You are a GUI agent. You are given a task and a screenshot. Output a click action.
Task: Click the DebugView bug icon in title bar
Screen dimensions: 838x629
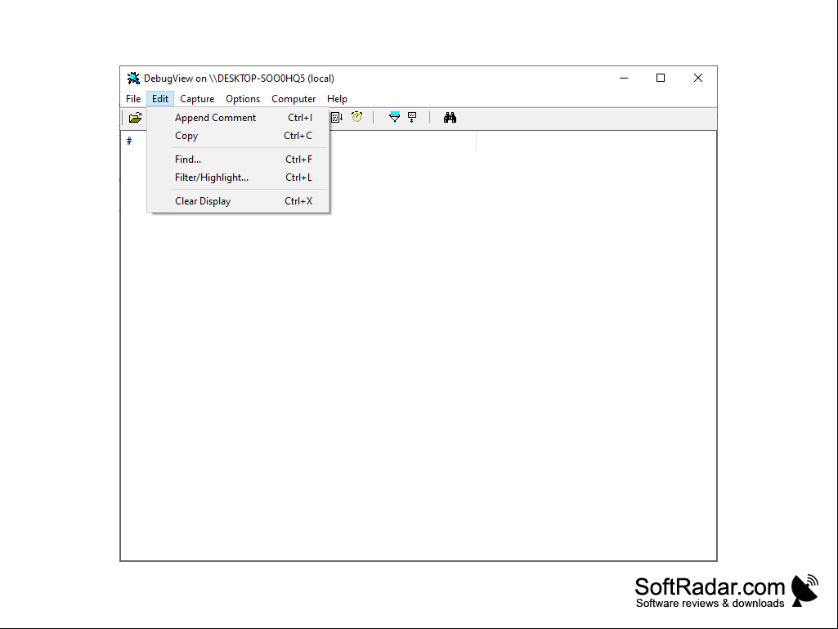[133, 78]
